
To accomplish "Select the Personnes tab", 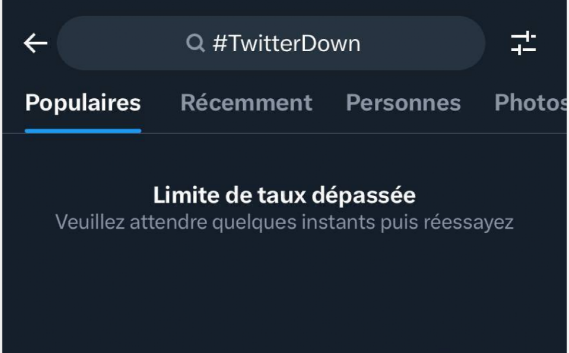I will pos(403,103).
